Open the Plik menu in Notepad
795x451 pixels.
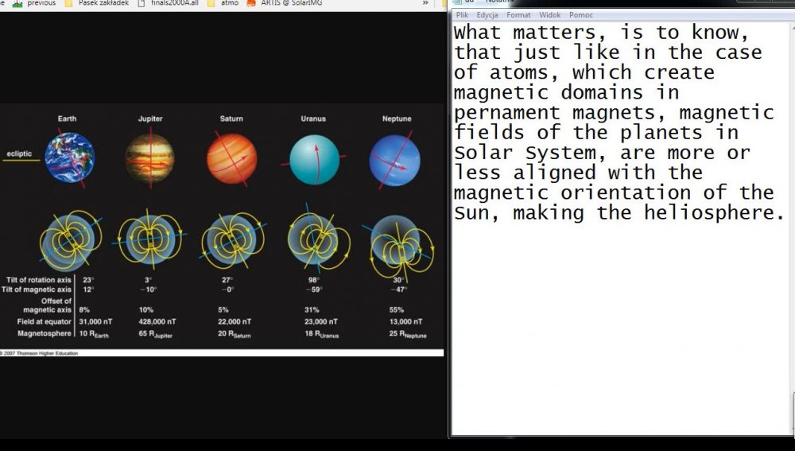pos(462,15)
